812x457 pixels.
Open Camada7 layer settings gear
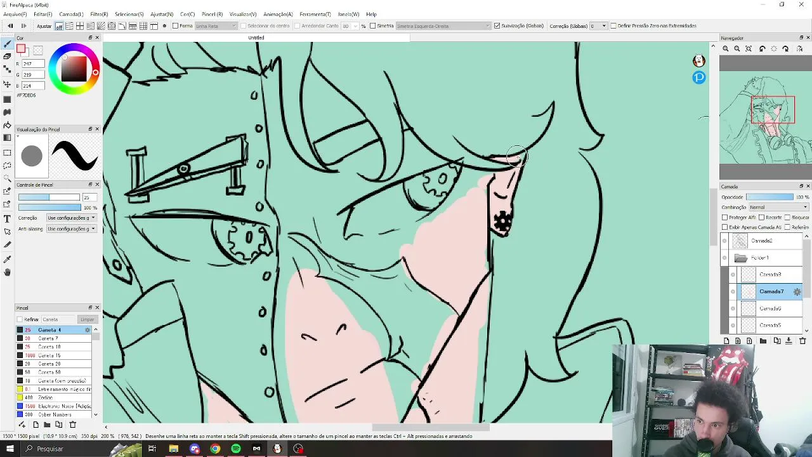point(797,292)
